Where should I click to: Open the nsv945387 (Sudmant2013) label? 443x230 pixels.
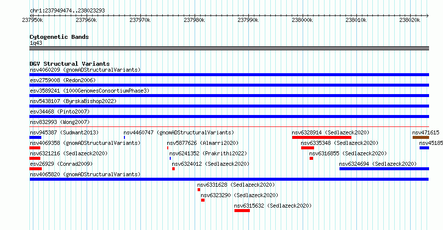(64, 132)
